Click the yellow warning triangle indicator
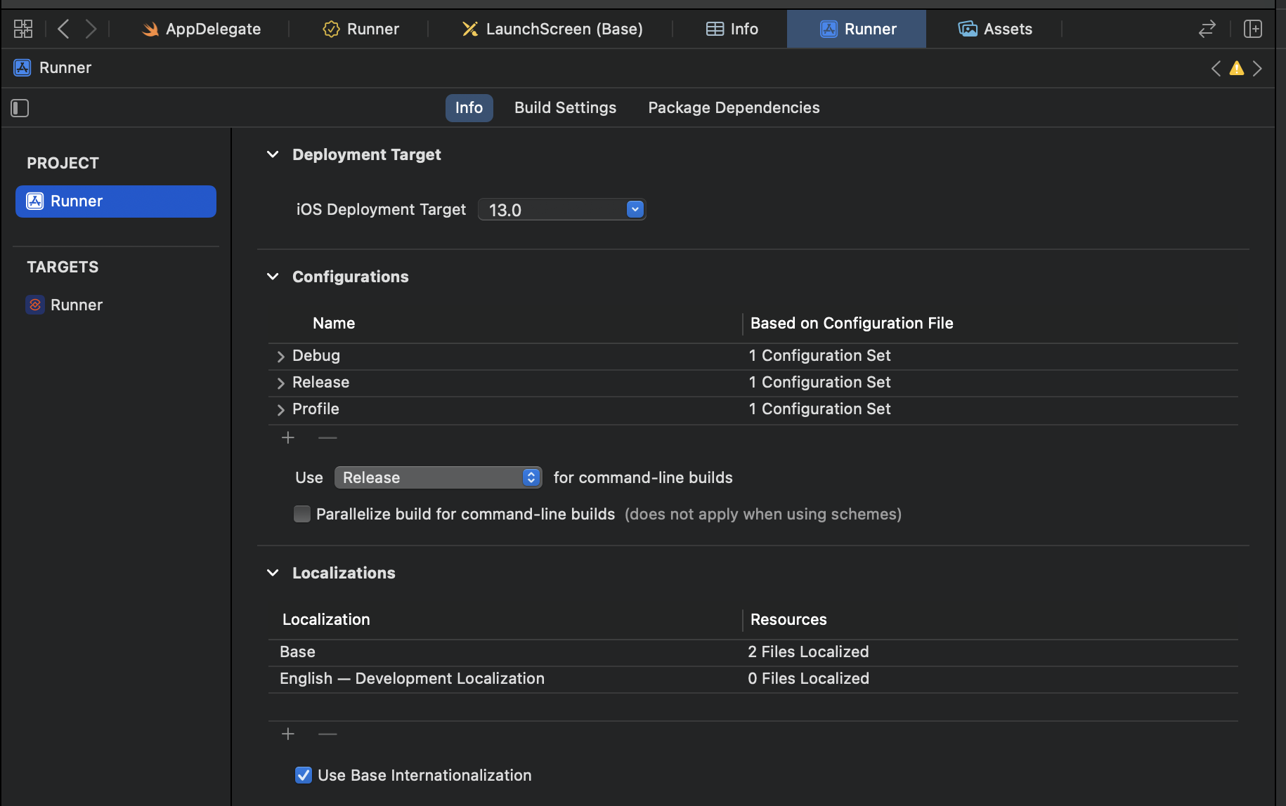Image resolution: width=1286 pixels, height=806 pixels. click(1237, 68)
